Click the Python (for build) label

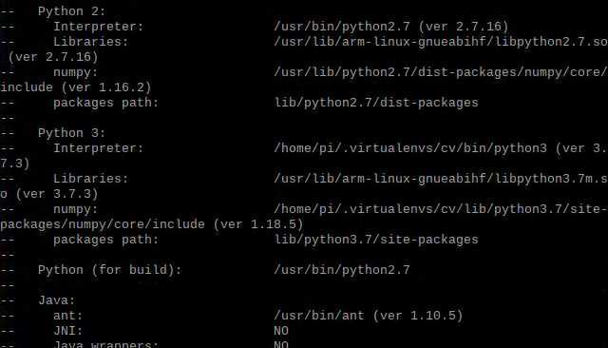coord(110,270)
